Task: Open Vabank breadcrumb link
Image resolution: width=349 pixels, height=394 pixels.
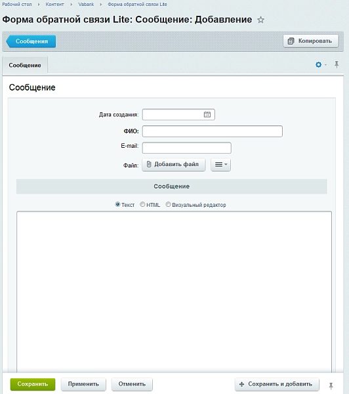Action: click(86, 5)
